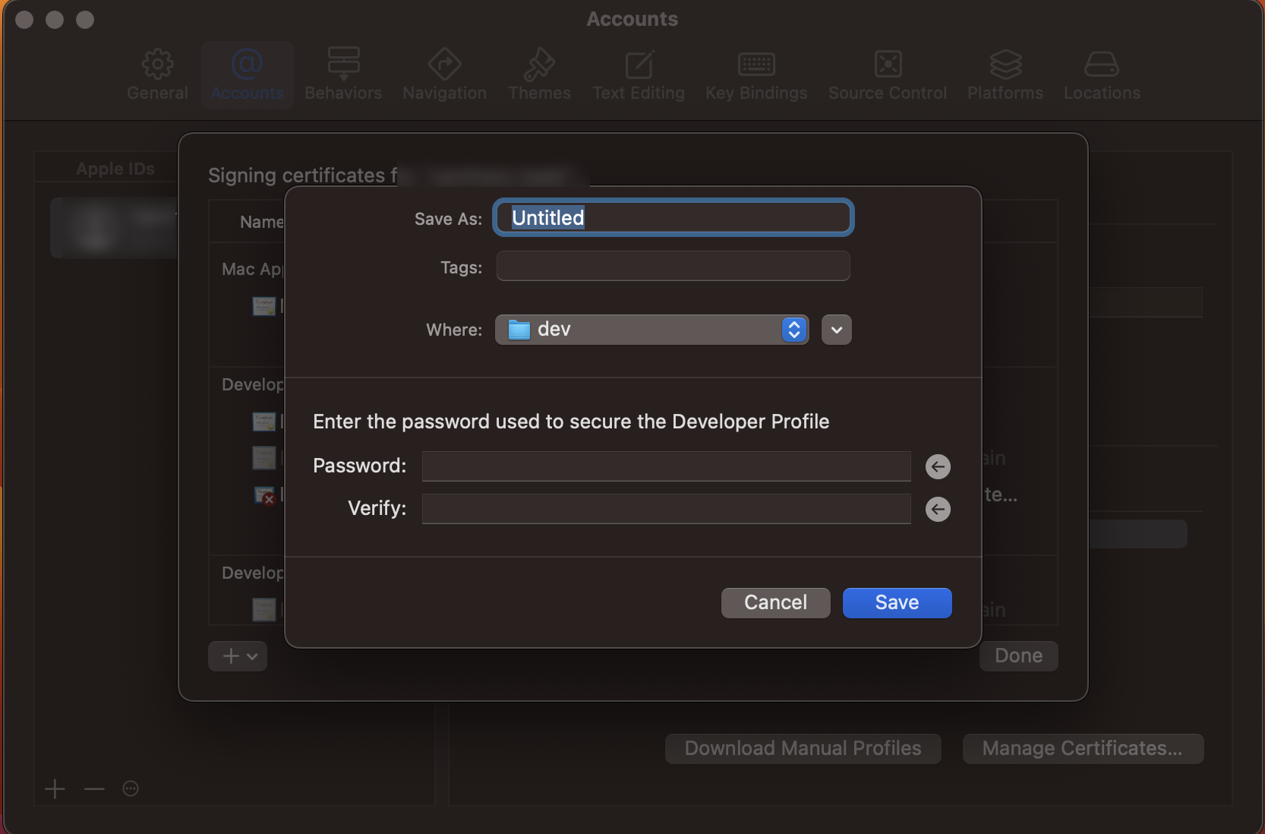Select the blurred Apple ID account row
The image size is (1265, 834).
coord(114,228)
